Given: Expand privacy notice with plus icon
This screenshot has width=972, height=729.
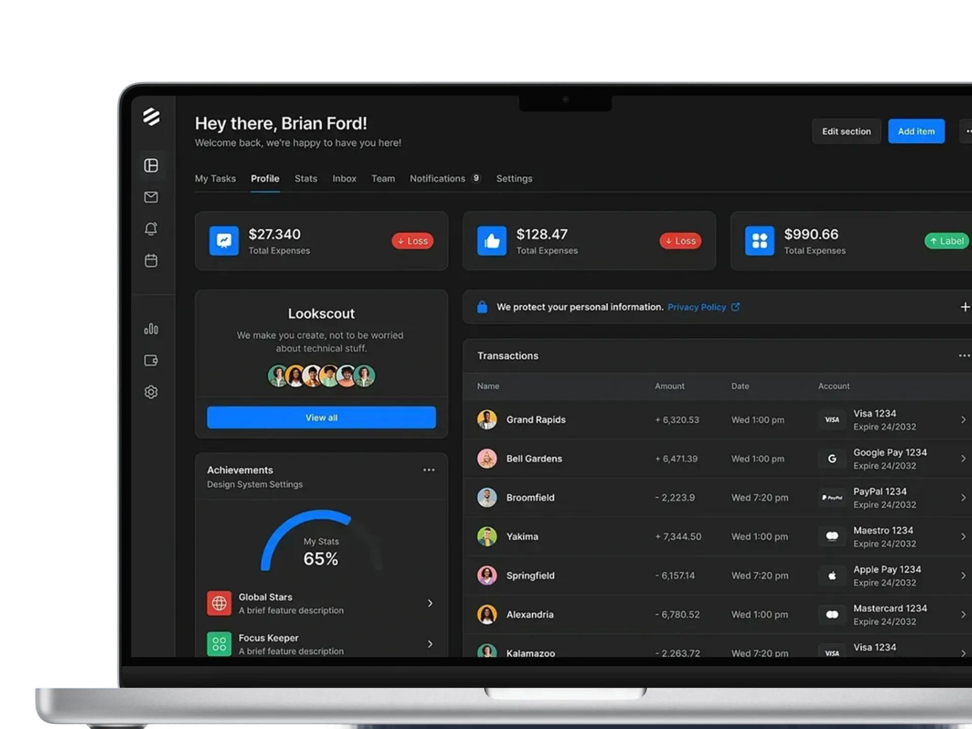Looking at the screenshot, I should click(x=965, y=307).
